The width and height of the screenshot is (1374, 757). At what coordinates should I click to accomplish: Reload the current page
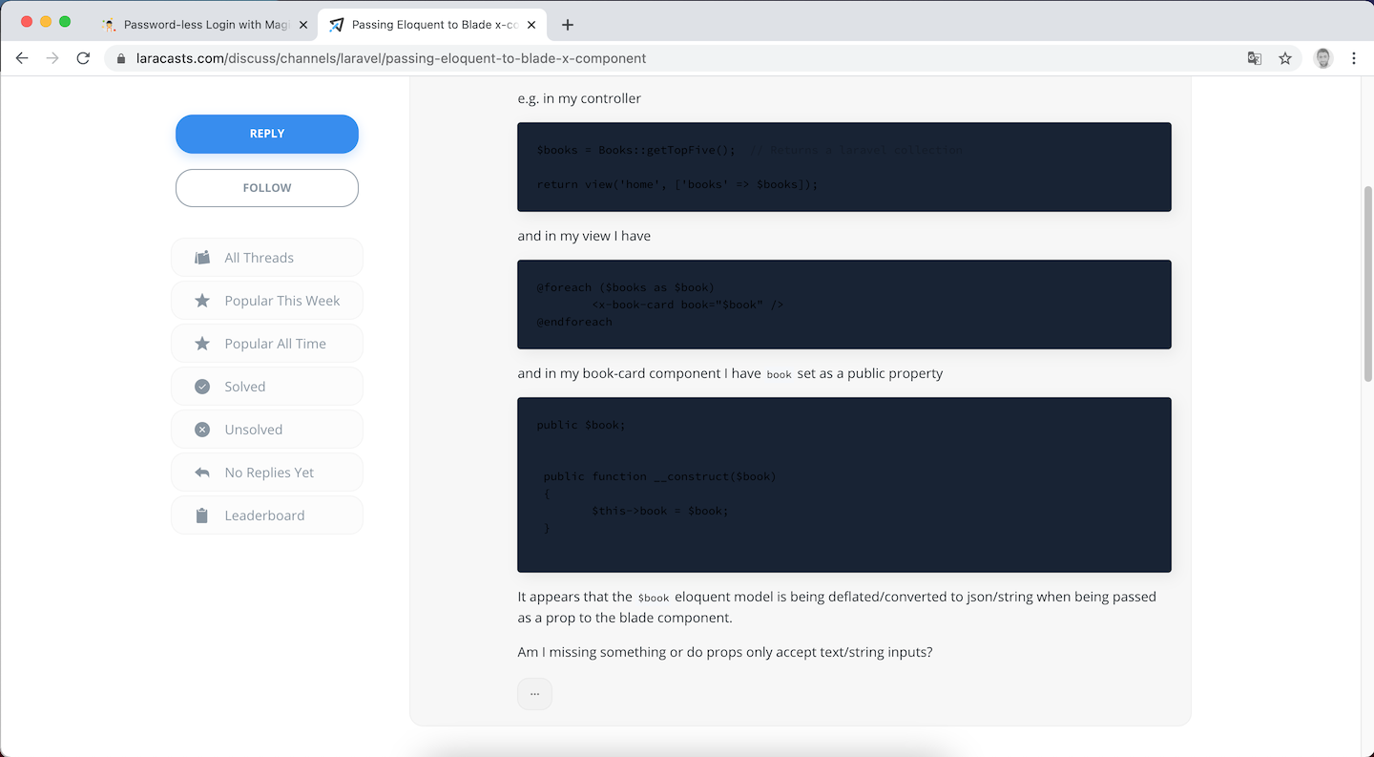tap(83, 58)
